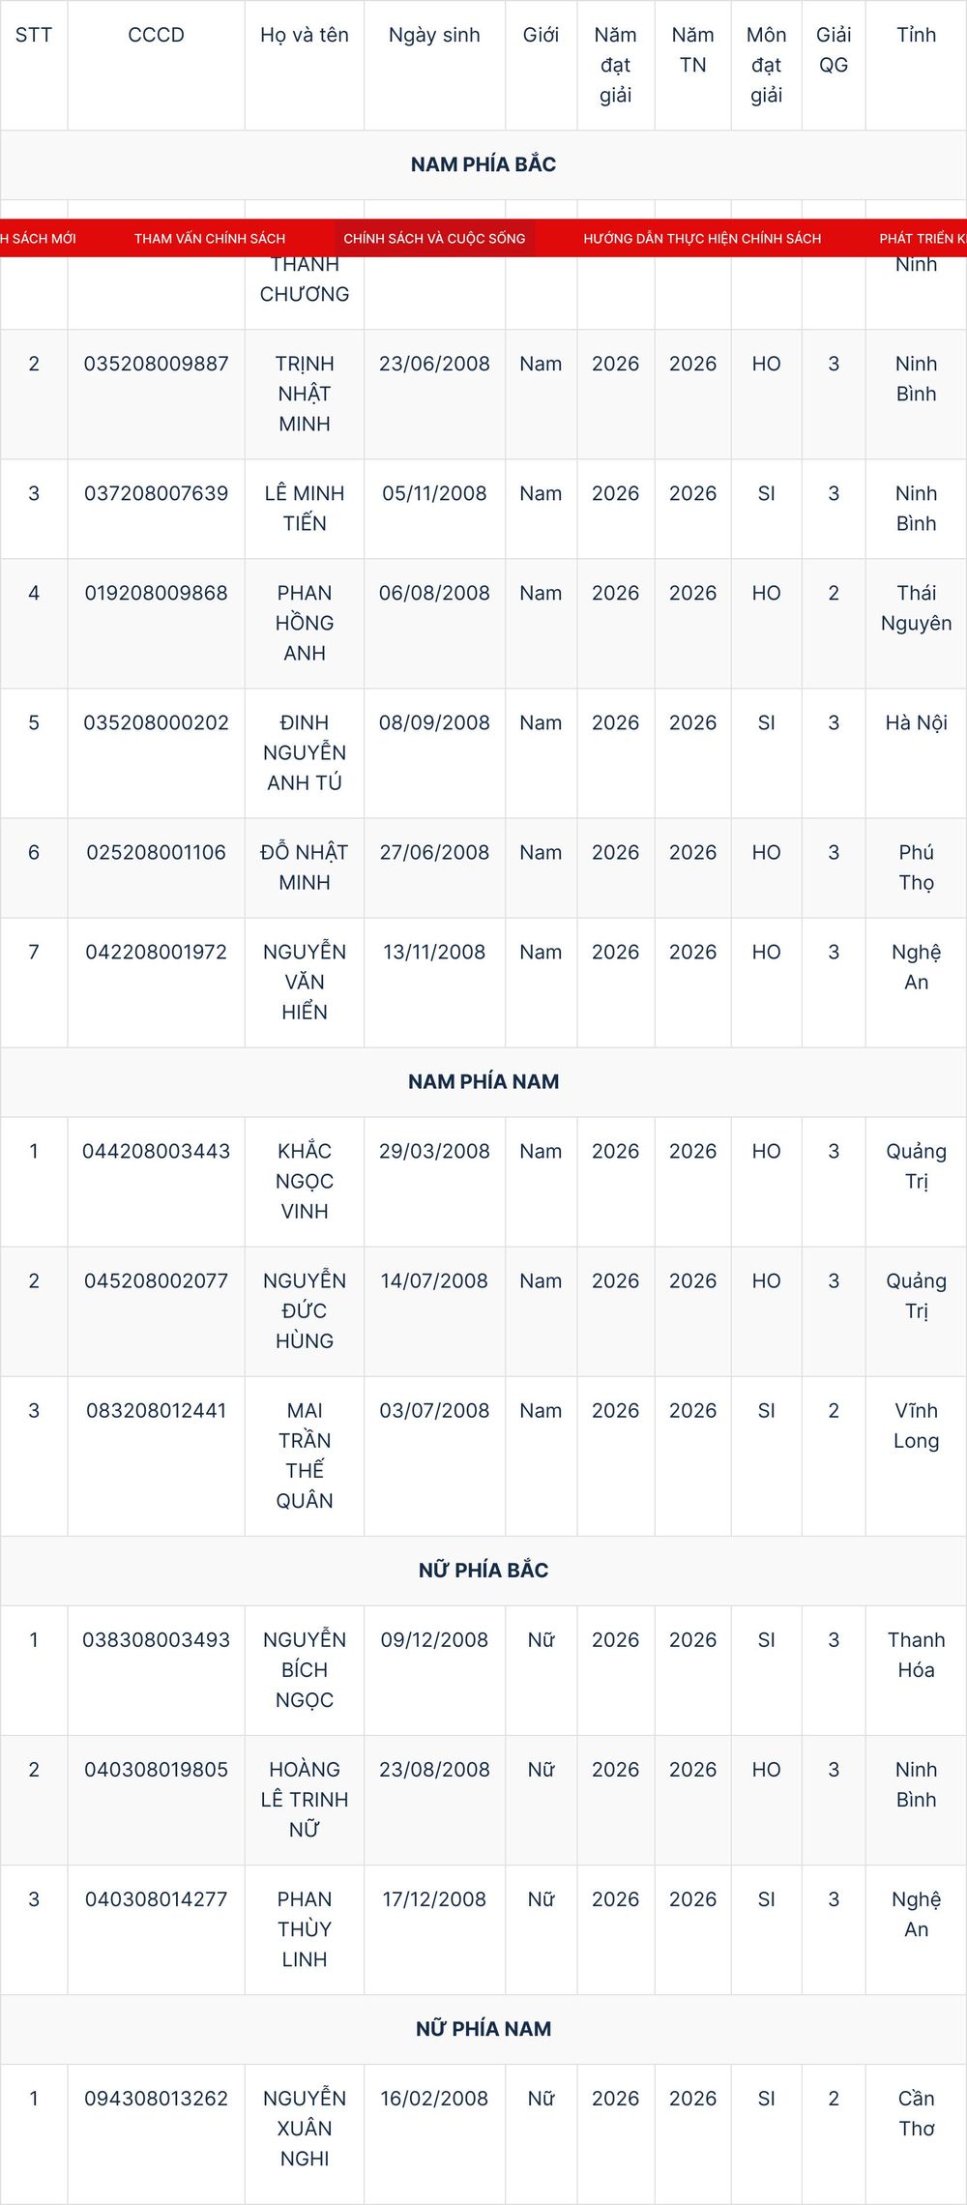Click the Họ và tên column header
The width and height of the screenshot is (967, 2205).
(x=305, y=35)
